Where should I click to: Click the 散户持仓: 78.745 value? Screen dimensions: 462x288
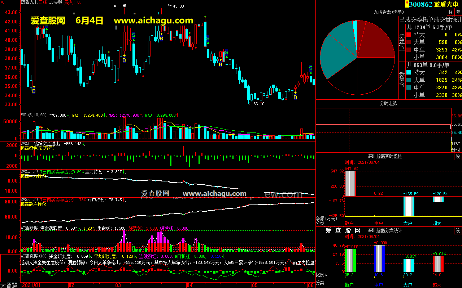pos(105,200)
